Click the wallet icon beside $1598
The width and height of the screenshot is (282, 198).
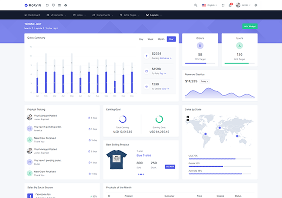point(147,71)
